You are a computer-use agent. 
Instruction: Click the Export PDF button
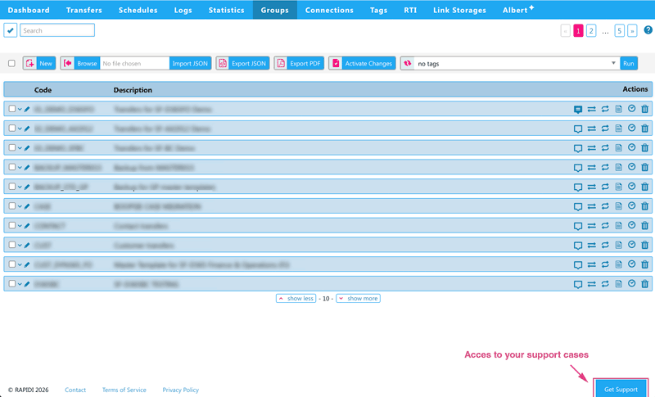(299, 63)
